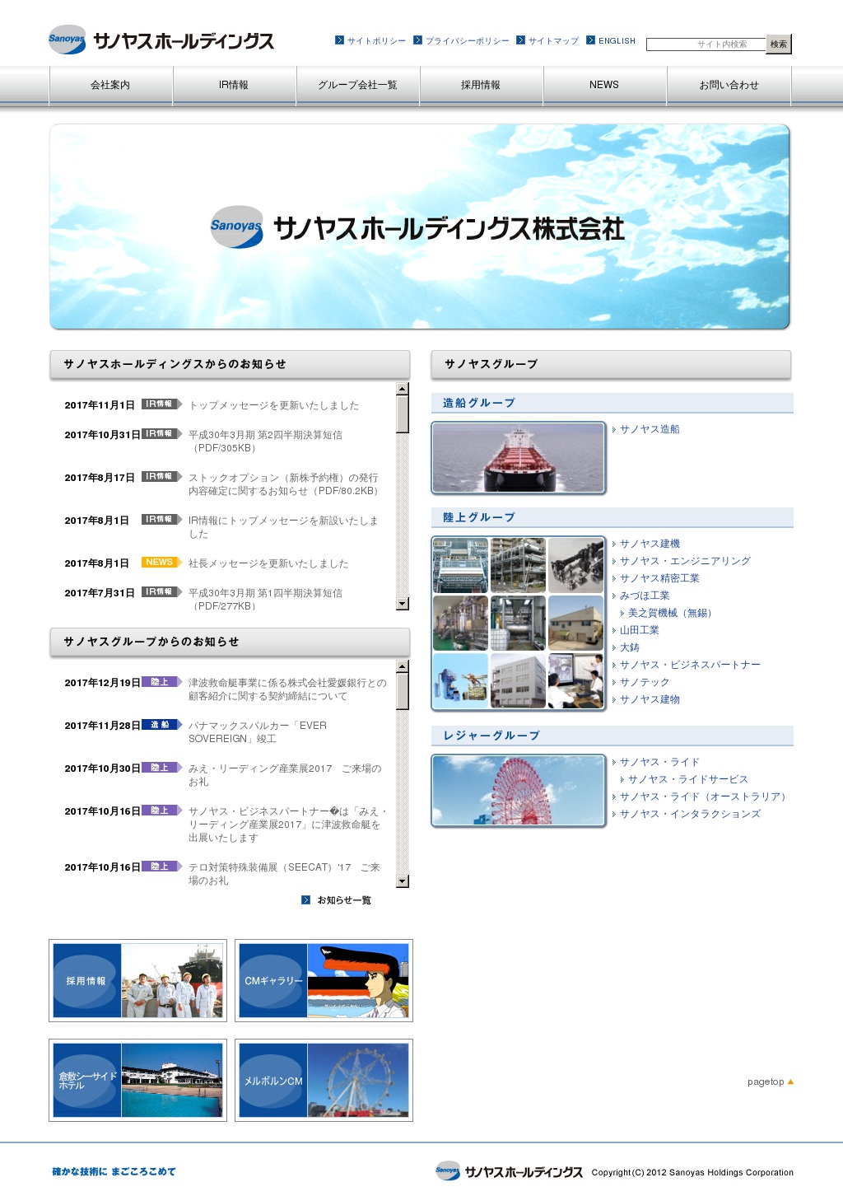
Task: Open 山田工業 link
Action: (640, 630)
